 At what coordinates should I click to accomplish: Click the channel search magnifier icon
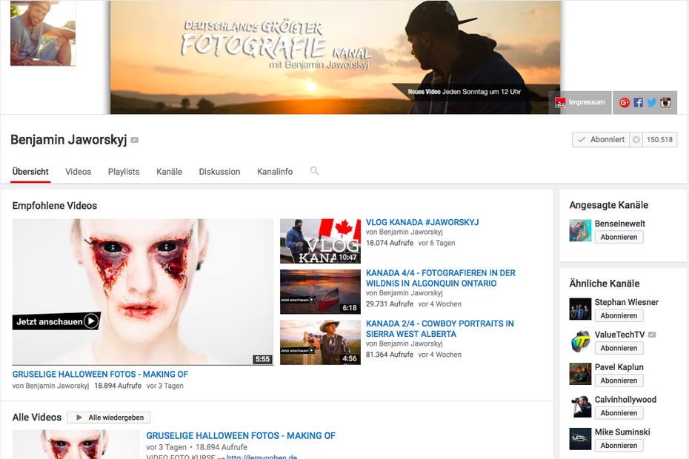pos(315,171)
